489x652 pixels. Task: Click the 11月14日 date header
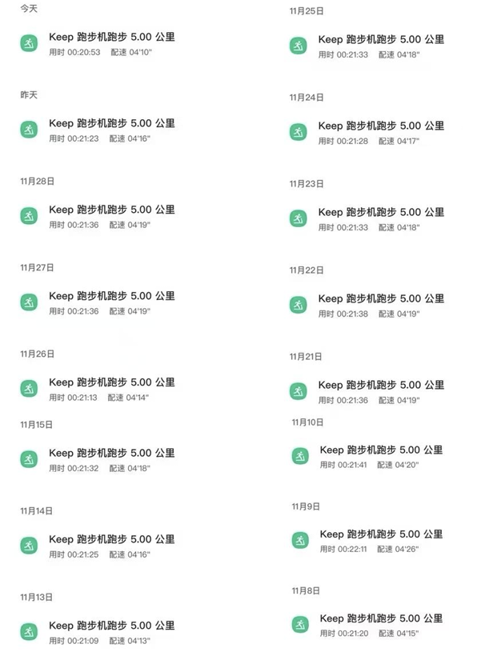pyautogui.click(x=37, y=510)
